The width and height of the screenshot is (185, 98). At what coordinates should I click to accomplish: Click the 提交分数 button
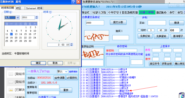pos(118,22)
